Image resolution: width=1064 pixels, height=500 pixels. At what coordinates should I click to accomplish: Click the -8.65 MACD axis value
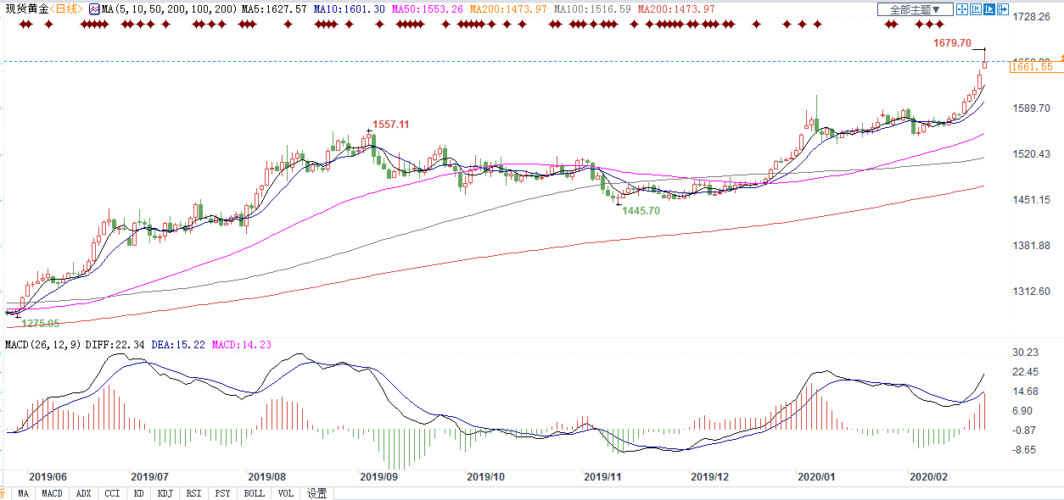(1026, 449)
